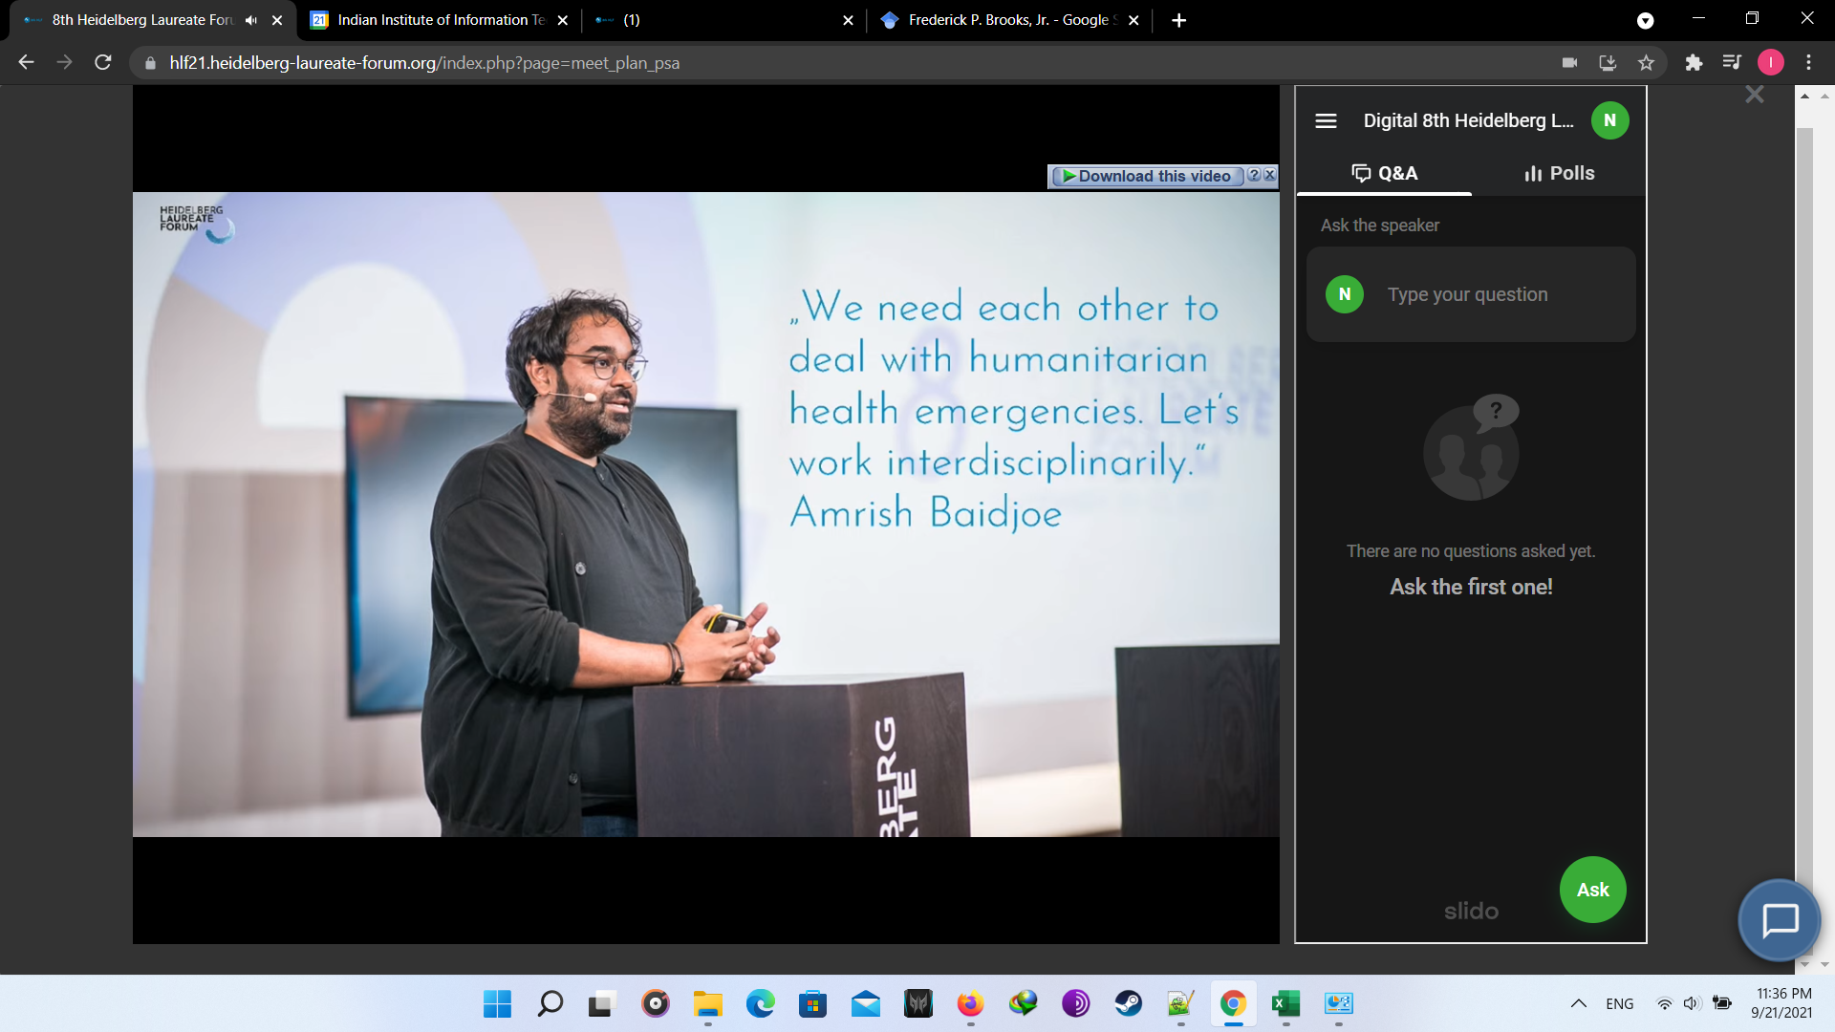Open the blue chat bubble widget

[1780, 920]
